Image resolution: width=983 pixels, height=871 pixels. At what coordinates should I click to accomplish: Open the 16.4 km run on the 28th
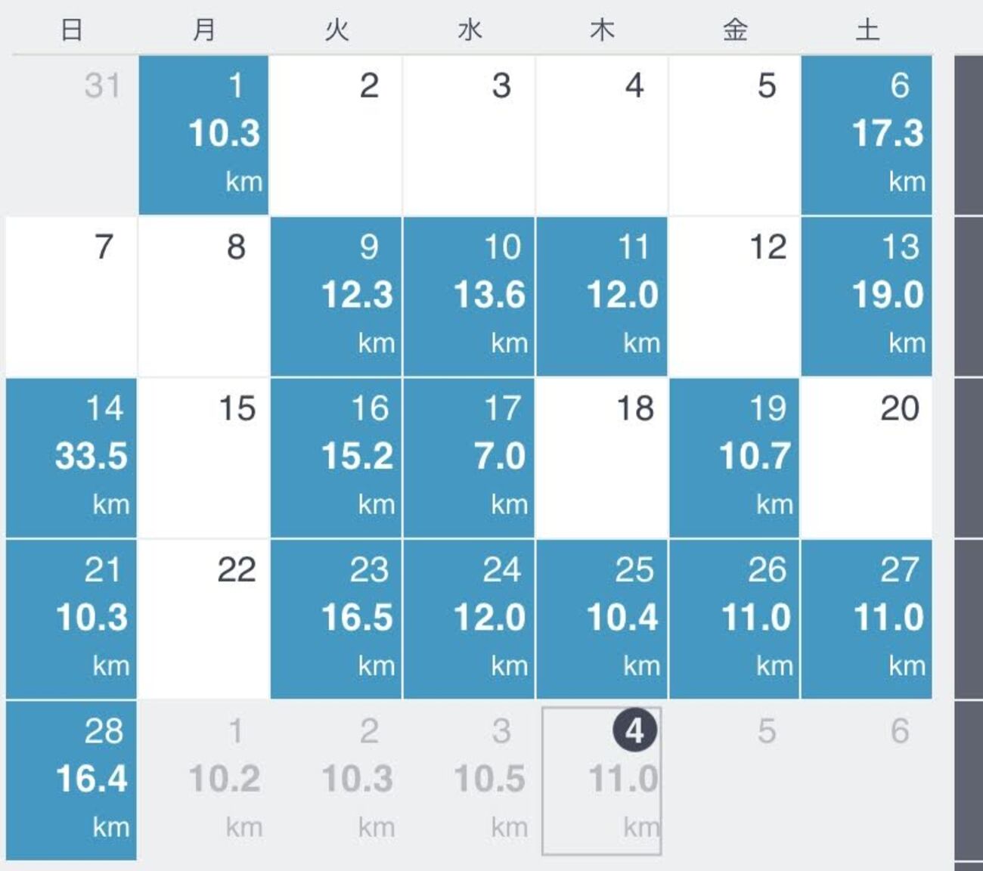72,780
